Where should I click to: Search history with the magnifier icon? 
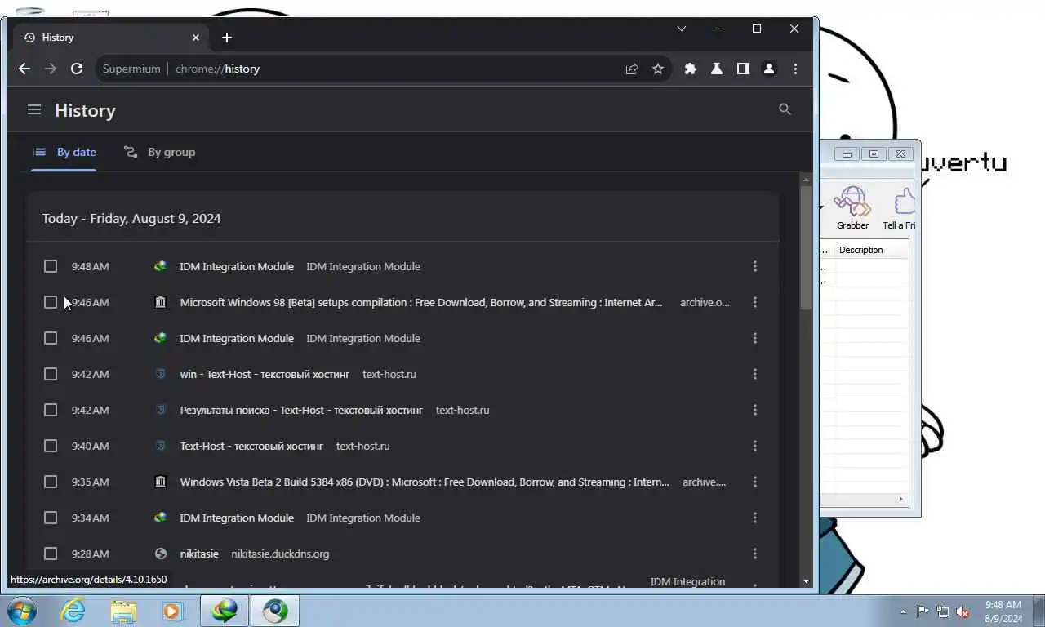(785, 109)
